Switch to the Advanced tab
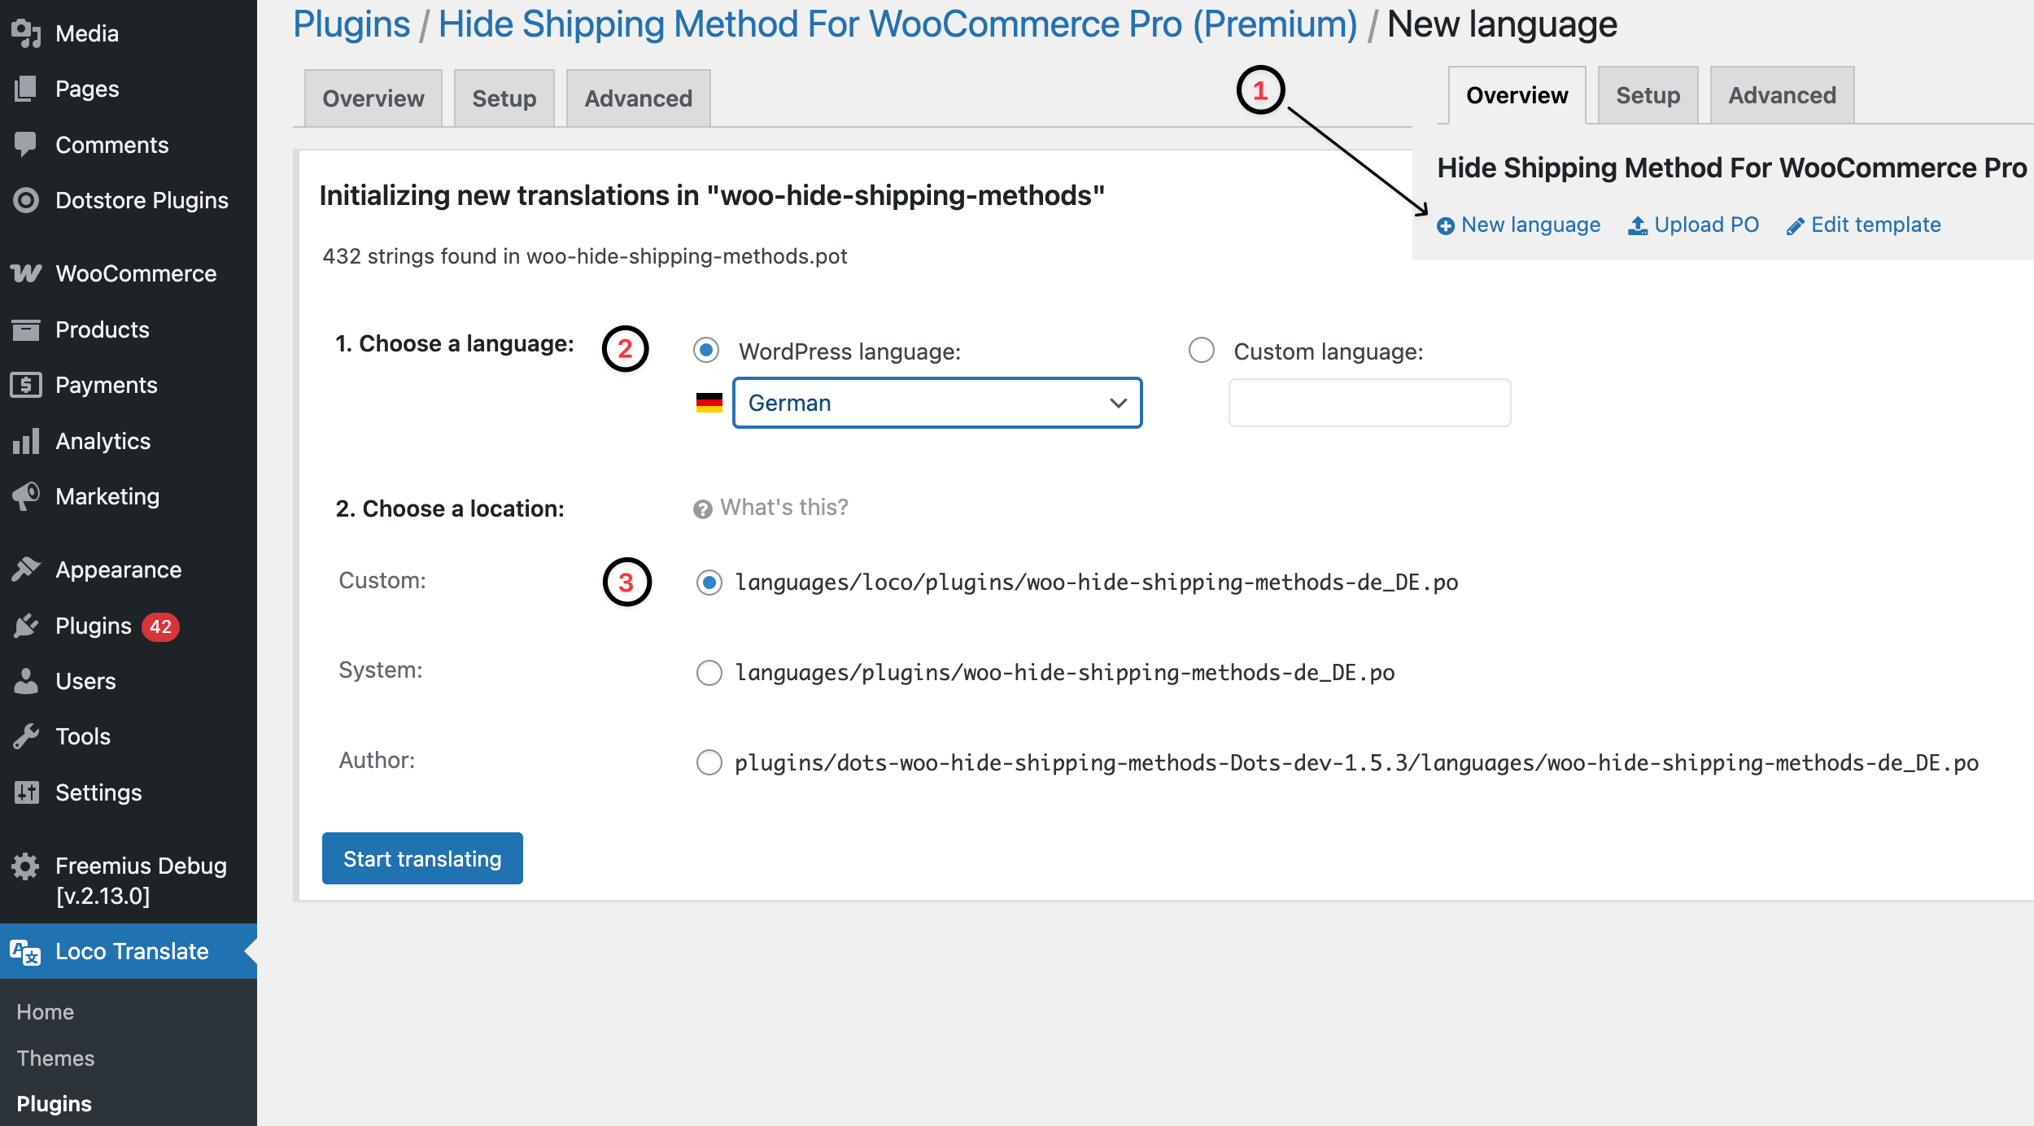The height and width of the screenshot is (1126, 2034). pyautogui.click(x=637, y=98)
